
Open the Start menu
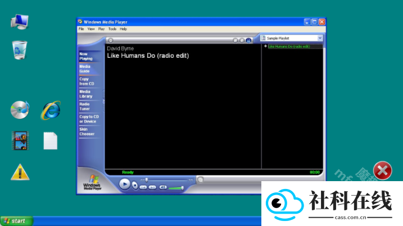(17, 221)
